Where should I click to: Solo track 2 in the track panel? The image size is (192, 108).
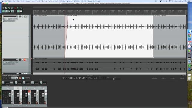(26, 60)
